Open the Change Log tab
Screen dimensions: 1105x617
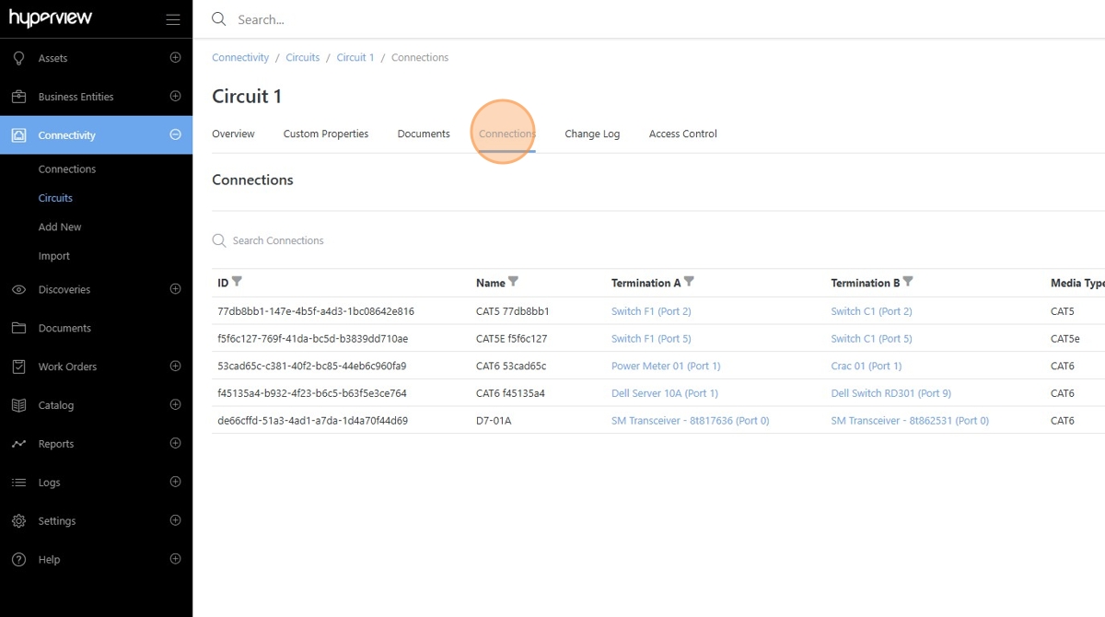(592, 134)
